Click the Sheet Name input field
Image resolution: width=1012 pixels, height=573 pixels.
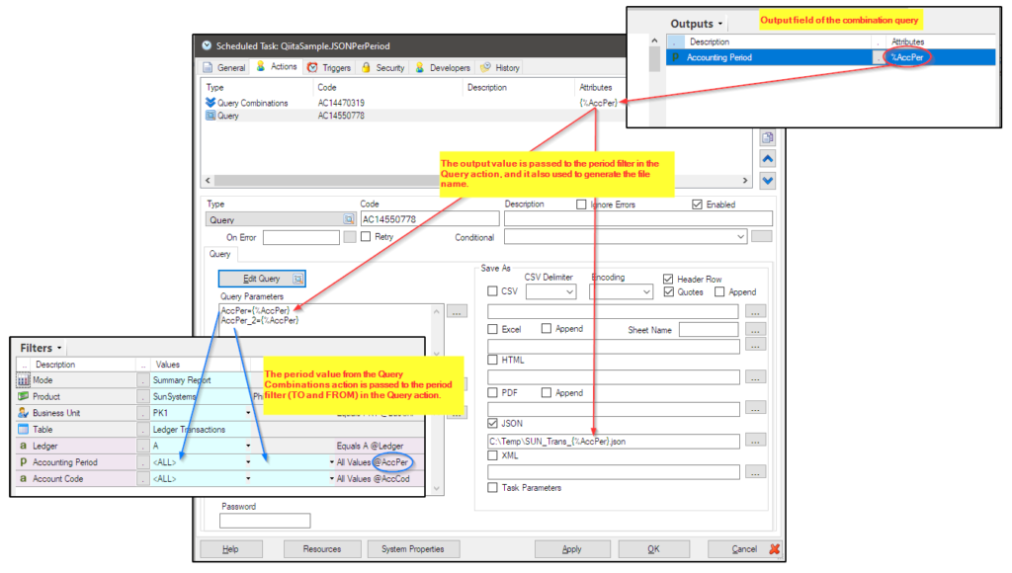point(709,330)
